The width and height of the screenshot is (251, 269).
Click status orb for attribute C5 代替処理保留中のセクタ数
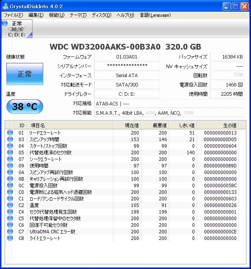coord(10,218)
